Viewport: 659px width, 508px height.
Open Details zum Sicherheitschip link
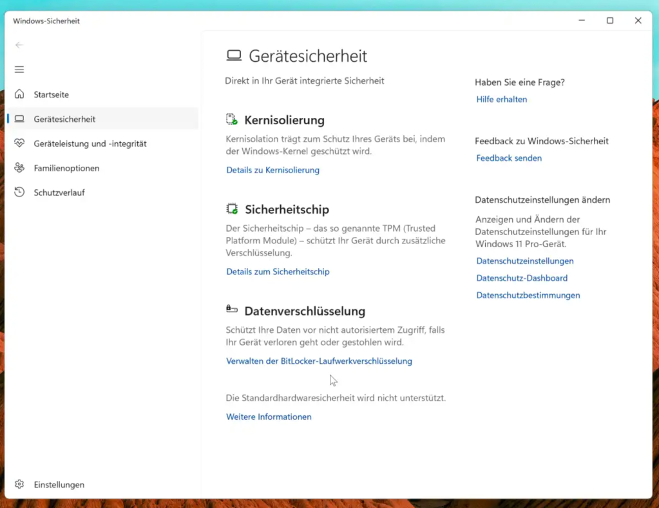pyautogui.click(x=278, y=272)
